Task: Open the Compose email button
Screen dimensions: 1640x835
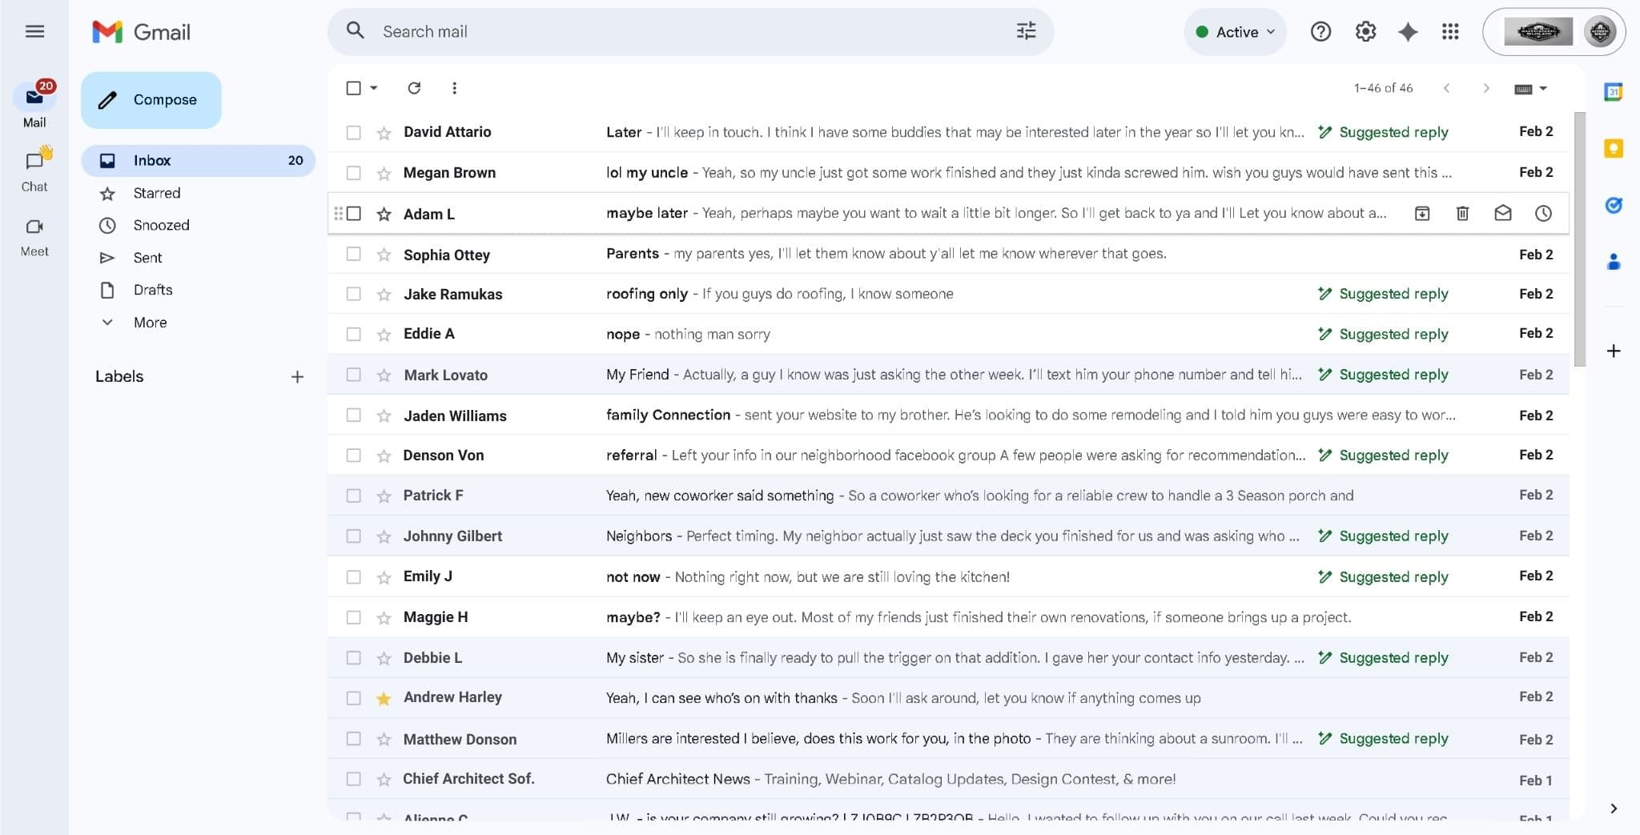Action: (x=151, y=99)
